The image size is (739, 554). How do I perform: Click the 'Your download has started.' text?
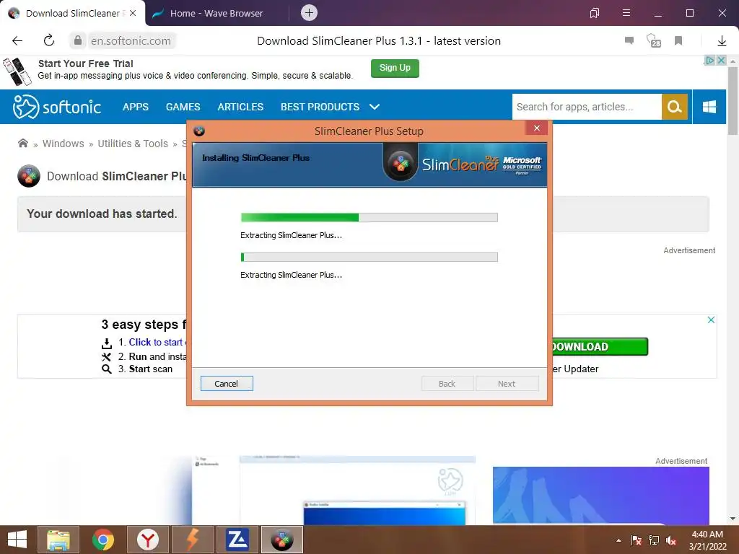coord(102,214)
